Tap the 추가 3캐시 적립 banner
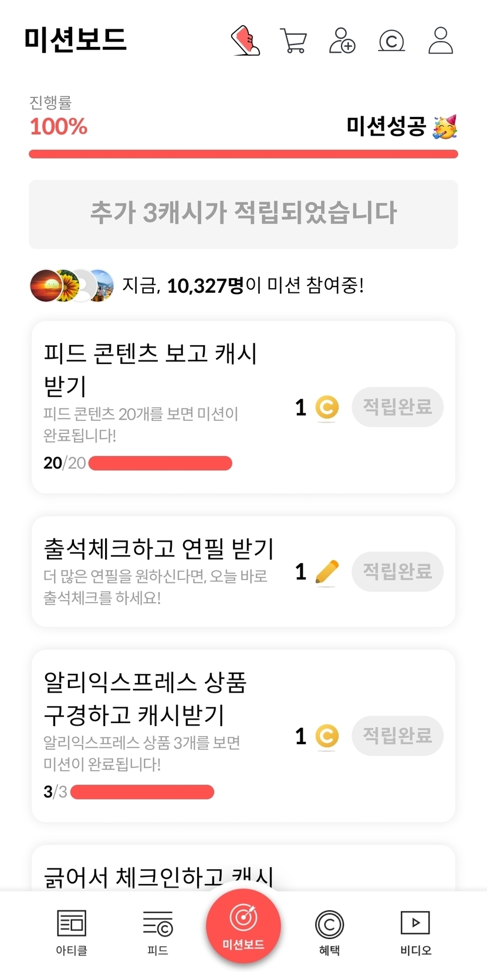This screenshot has height=972, width=487. 243,214
